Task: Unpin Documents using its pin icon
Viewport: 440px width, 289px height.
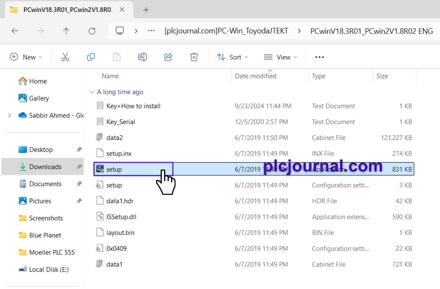Action: pos(79,184)
